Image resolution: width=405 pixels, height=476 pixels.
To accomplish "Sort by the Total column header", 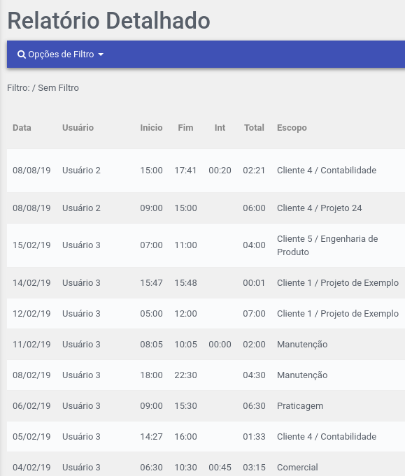I will click(x=255, y=127).
